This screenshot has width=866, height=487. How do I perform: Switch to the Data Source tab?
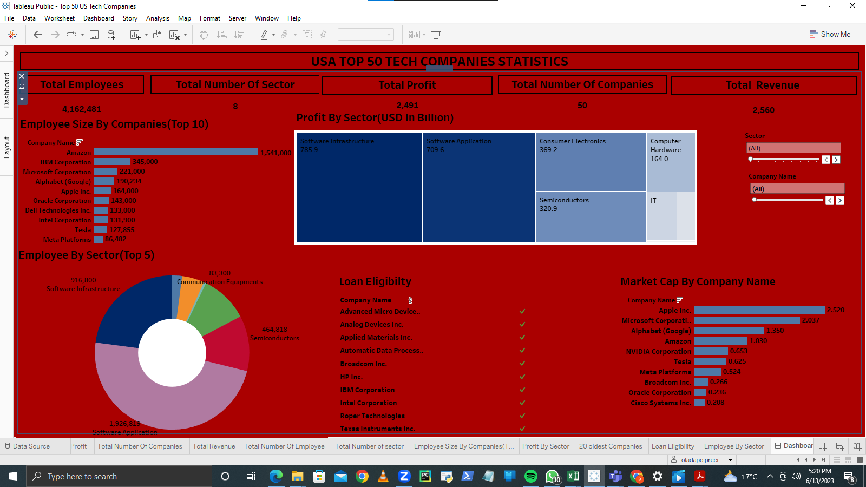coord(28,446)
